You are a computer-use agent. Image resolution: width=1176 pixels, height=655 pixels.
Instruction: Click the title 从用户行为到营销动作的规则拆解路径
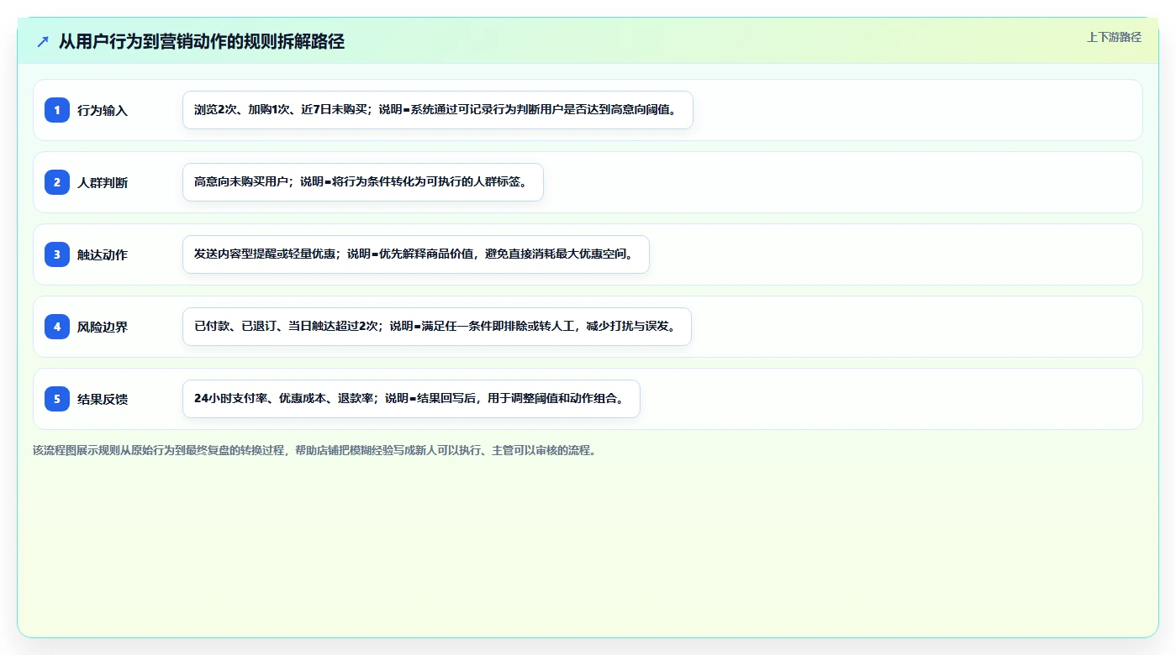click(202, 41)
